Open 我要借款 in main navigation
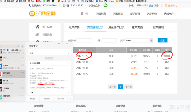191x112 pixels. click(118, 13)
